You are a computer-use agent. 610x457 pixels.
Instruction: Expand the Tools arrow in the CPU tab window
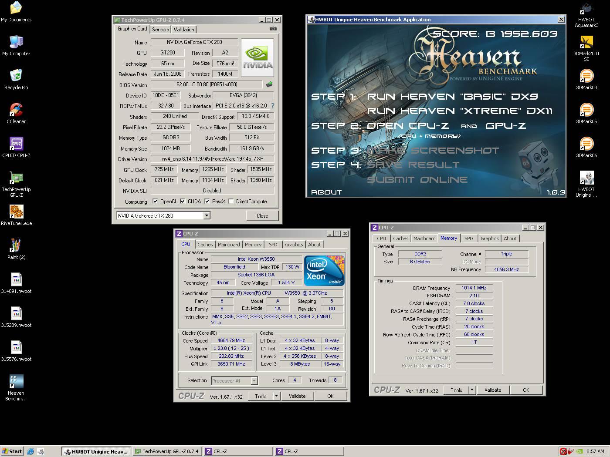tap(276, 396)
